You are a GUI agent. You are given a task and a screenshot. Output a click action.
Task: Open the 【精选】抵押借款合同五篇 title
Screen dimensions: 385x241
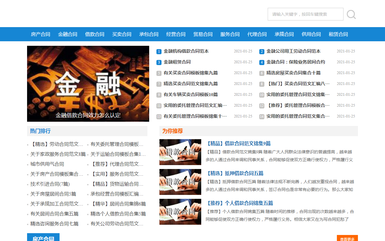pos(235,173)
